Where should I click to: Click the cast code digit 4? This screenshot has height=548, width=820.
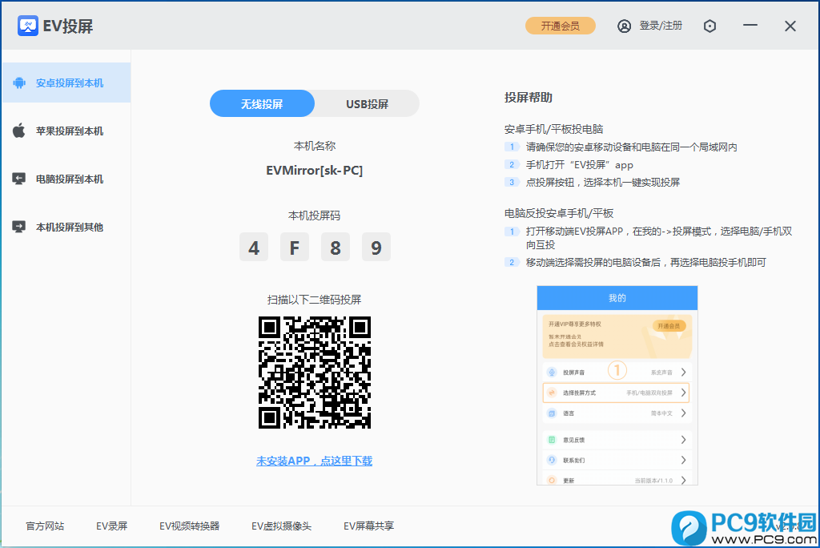pos(254,247)
